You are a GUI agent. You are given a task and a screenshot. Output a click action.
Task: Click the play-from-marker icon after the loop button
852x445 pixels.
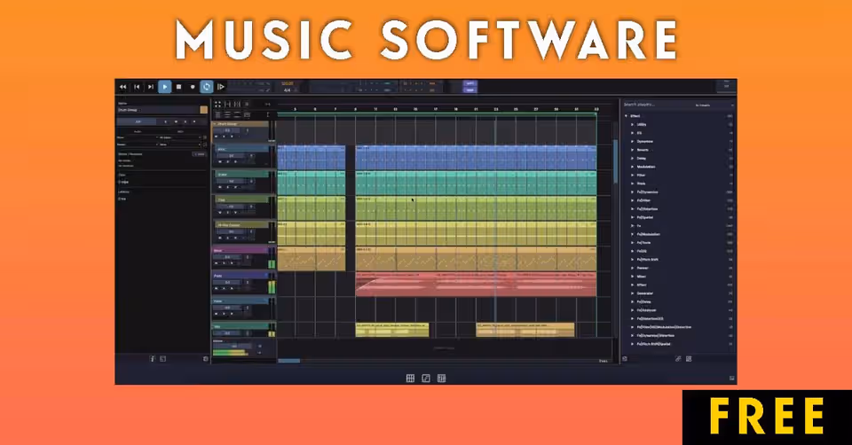tap(221, 87)
